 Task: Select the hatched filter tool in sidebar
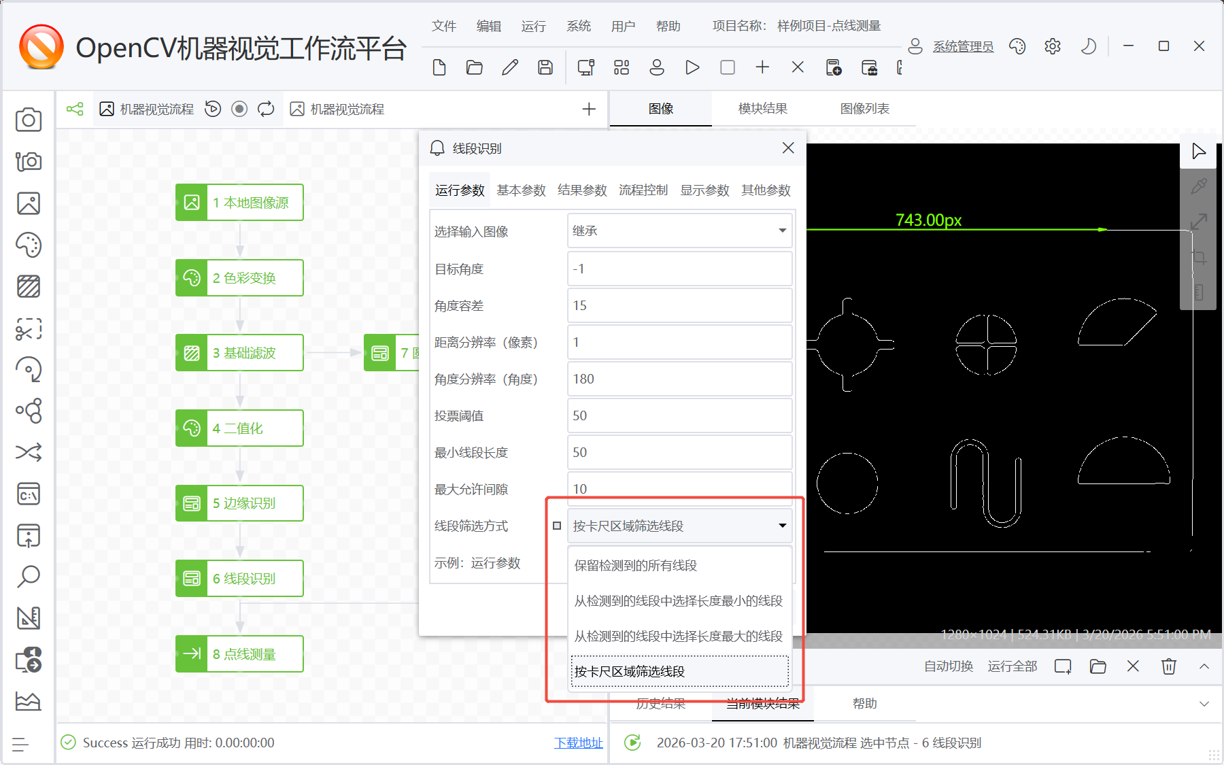(29, 286)
